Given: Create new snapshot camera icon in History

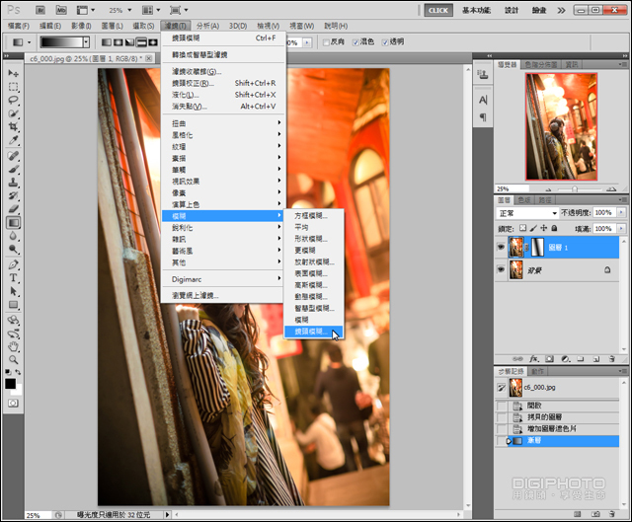Looking at the screenshot, I should 595,514.
